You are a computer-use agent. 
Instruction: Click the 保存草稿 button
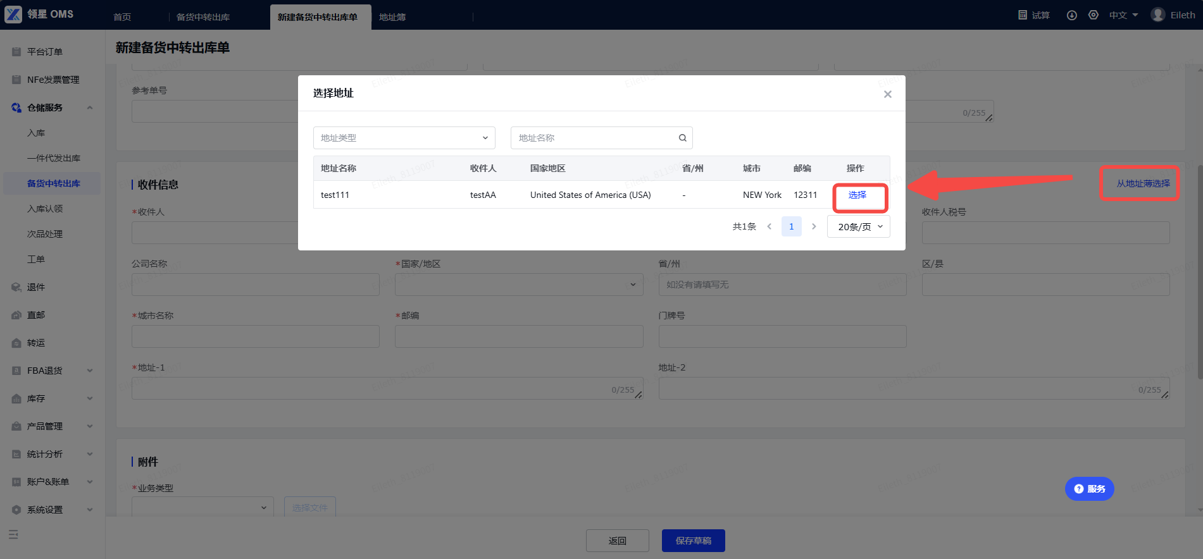tap(694, 541)
